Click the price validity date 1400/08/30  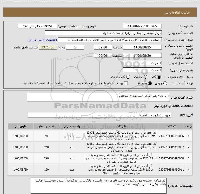[142, 55]
